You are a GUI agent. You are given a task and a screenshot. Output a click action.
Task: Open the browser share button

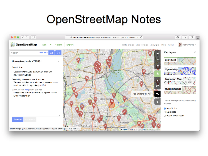pyautogui.click(x=185, y=37)
